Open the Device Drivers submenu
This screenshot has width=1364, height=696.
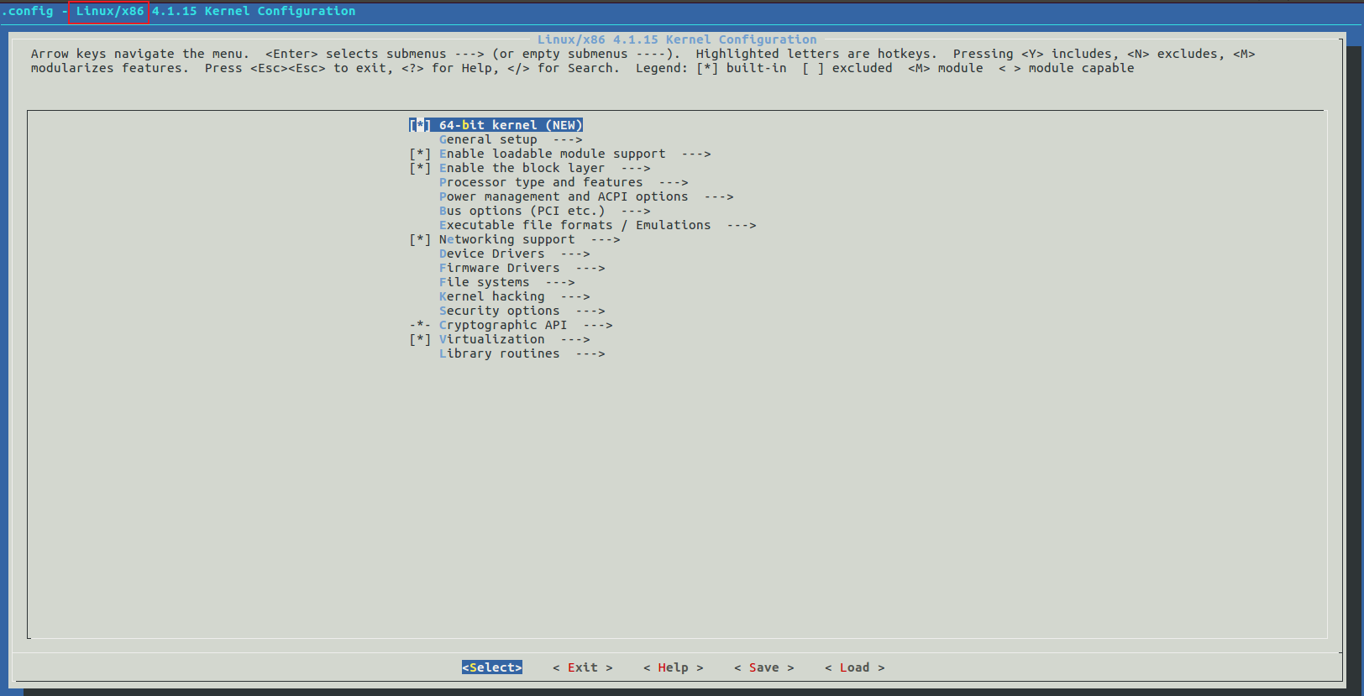(514, 254)
